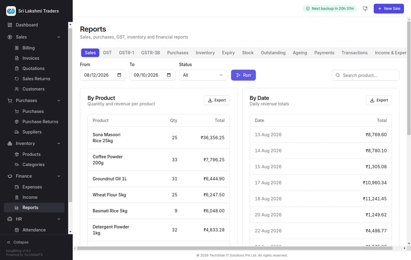Click the Next backup in 20h 37m badge
Screen dimensions: 411x260
click(330, 9)
